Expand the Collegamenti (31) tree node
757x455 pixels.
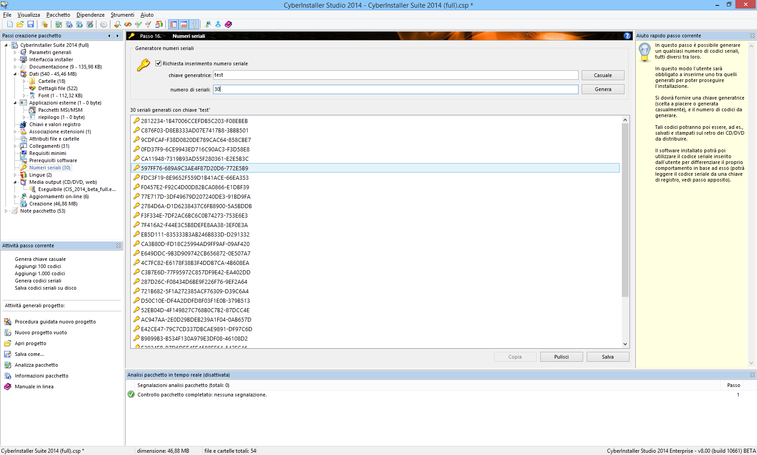click(x=15, y=146)
